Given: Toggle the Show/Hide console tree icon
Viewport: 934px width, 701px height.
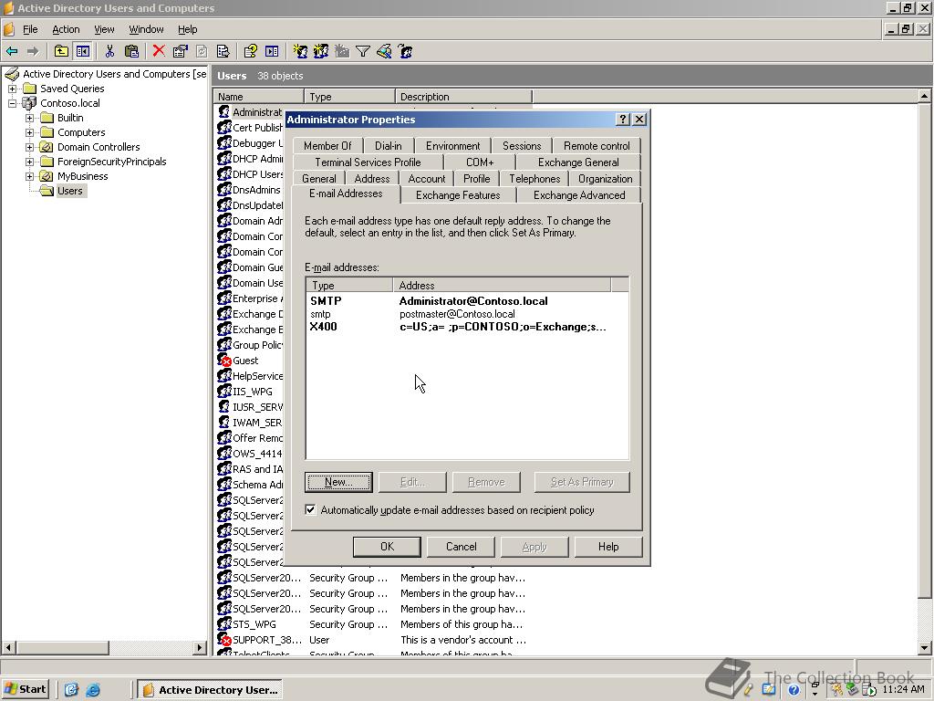Looking at the screenshot, I should tap(82, 51).
